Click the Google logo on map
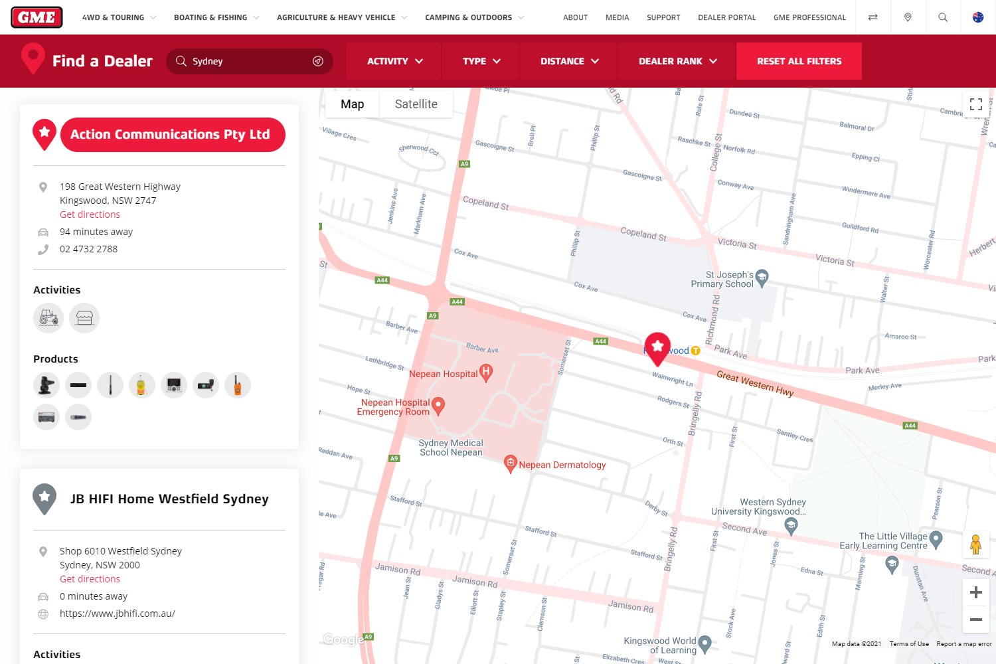This screenshot has width=996, height=664. (343, 639)
